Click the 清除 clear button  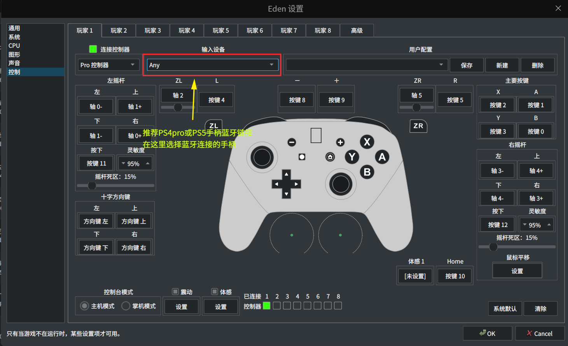(x=540, y=309)
